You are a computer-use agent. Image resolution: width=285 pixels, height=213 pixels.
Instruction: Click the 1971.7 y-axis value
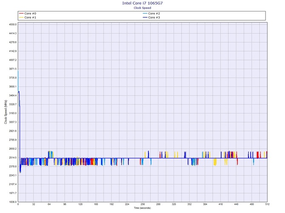(x=13, y=193)
